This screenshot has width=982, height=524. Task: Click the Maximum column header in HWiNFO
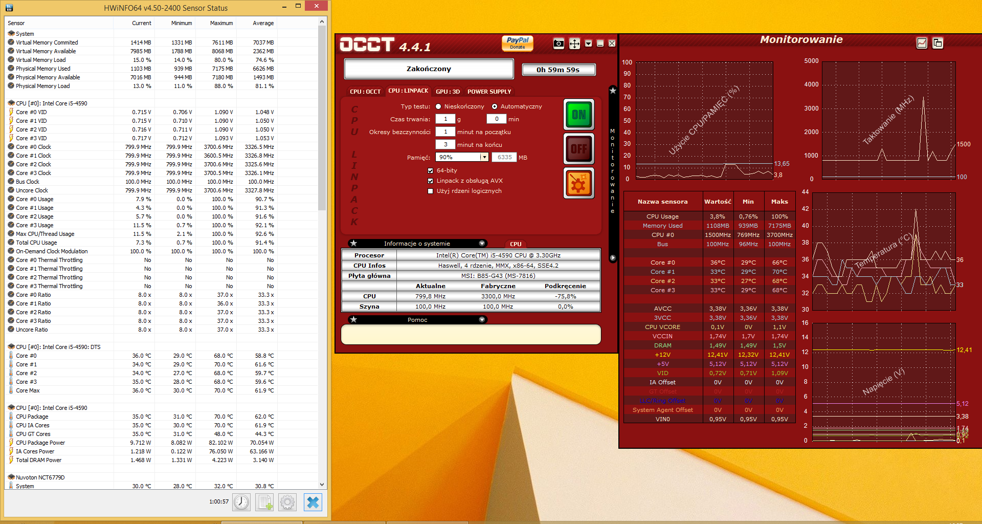215,23
